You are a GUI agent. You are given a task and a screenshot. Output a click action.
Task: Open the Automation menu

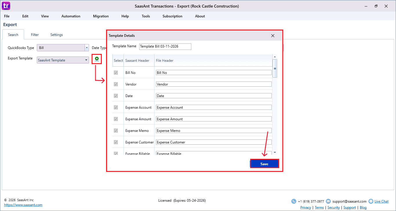coord(71,16)
